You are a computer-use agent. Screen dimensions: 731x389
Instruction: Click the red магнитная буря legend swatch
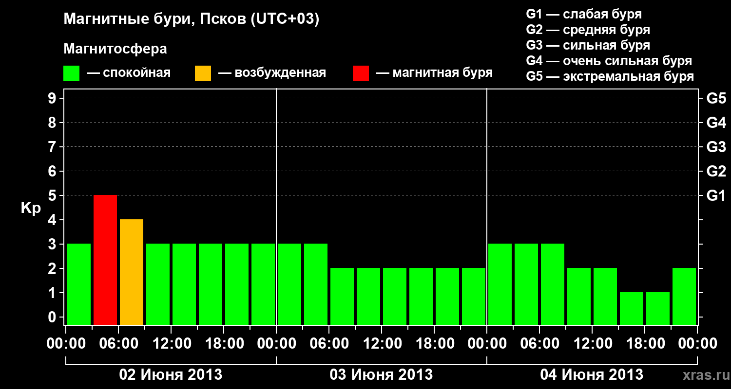click(x=361, y=73)
